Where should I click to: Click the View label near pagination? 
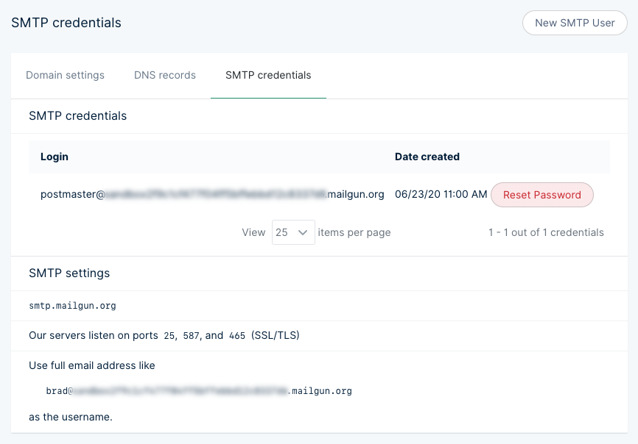pyautogui.click(x=253, y=232)
